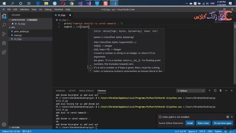
Task: Open notification settings gear icon
Action: pos(228,117)
